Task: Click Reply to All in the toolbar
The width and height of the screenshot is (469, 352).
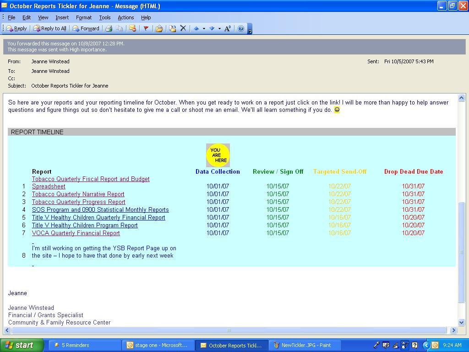Action: (49, 28)
